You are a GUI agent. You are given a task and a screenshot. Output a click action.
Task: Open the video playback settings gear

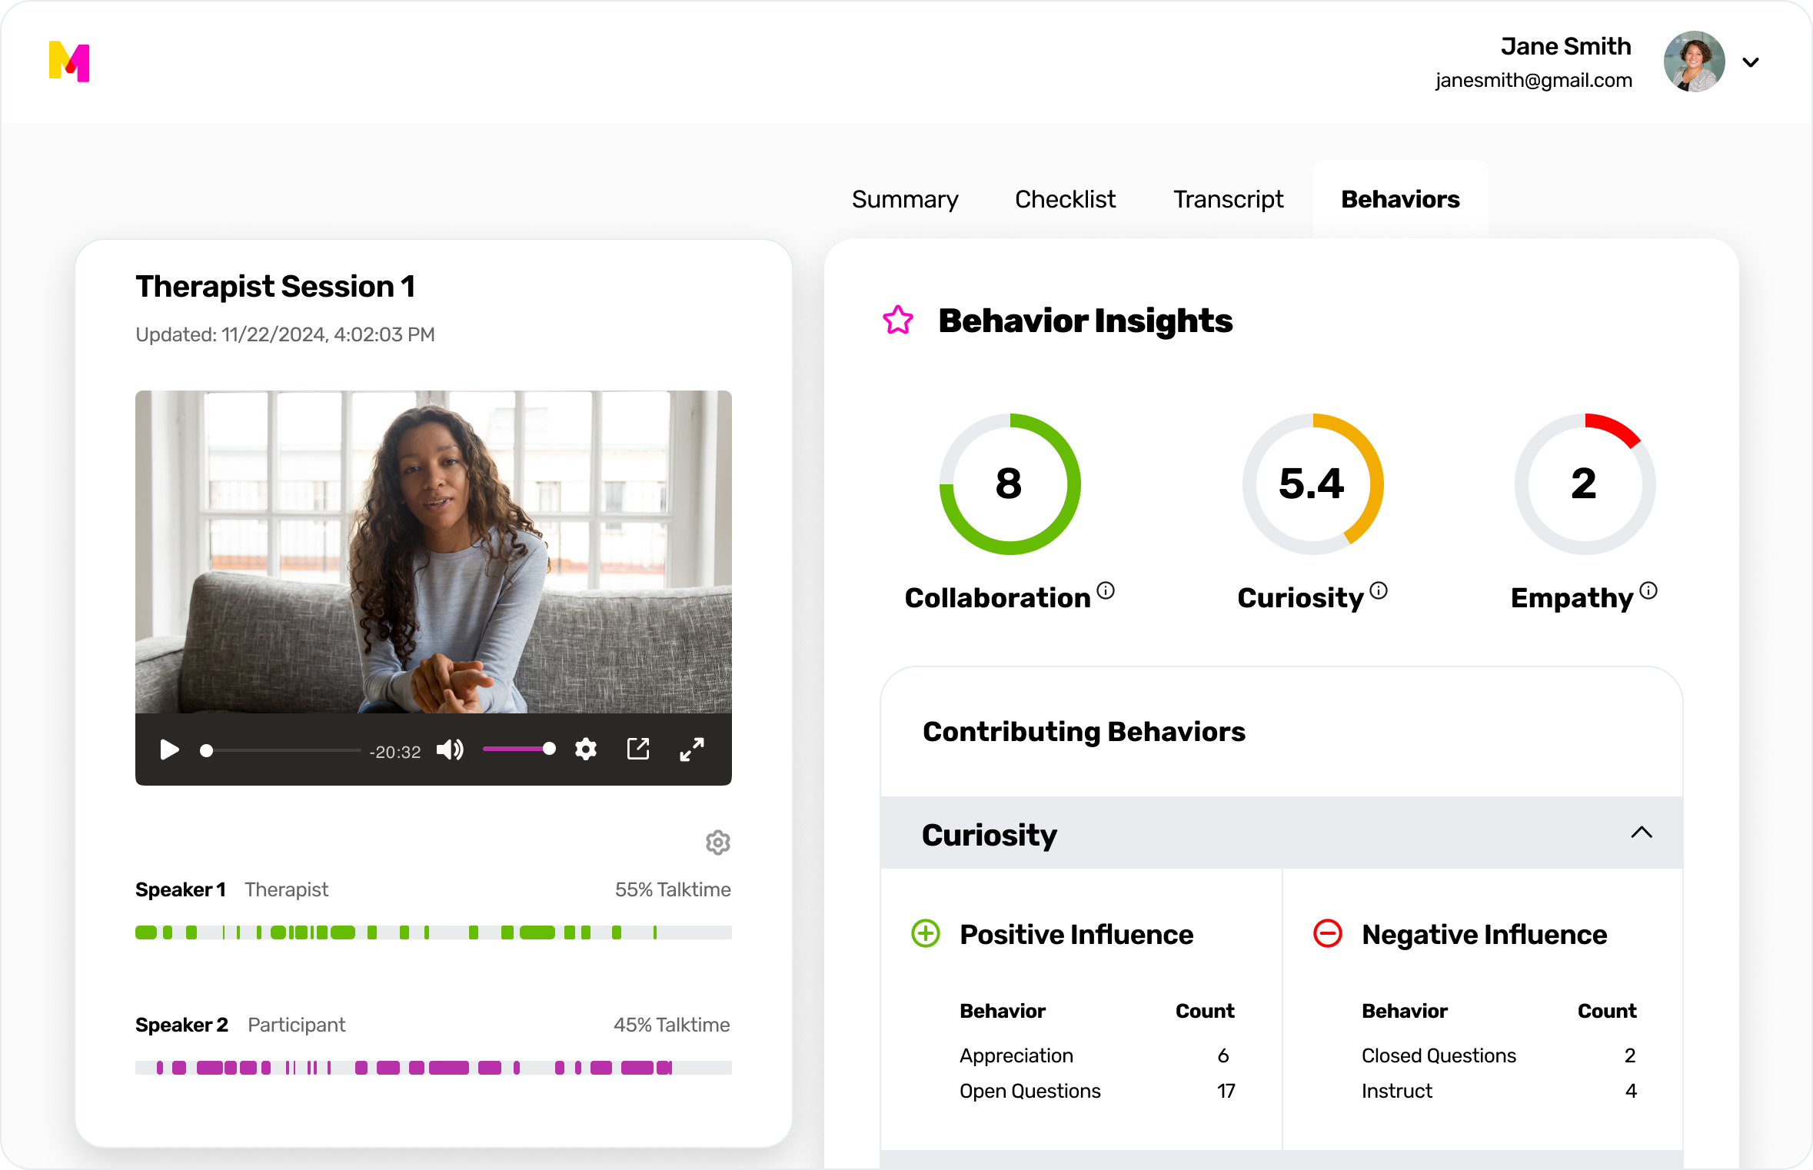pyautogui.click(x=585, y=749)
